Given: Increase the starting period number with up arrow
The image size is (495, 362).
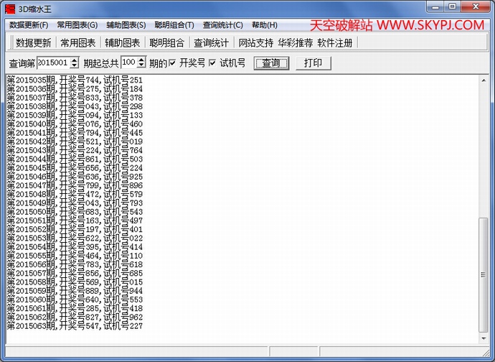Looking at the screenshot, I should pos(75,60).
